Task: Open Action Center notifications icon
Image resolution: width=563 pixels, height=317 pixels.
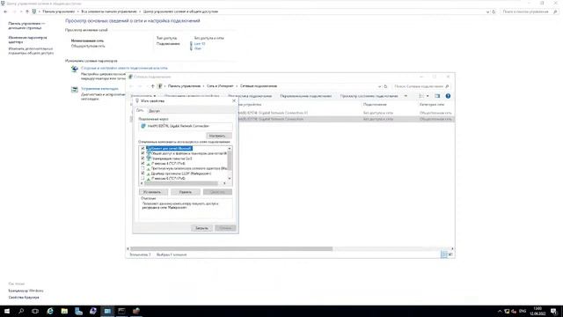Action: pyautogui.click(x=554, y=311)
